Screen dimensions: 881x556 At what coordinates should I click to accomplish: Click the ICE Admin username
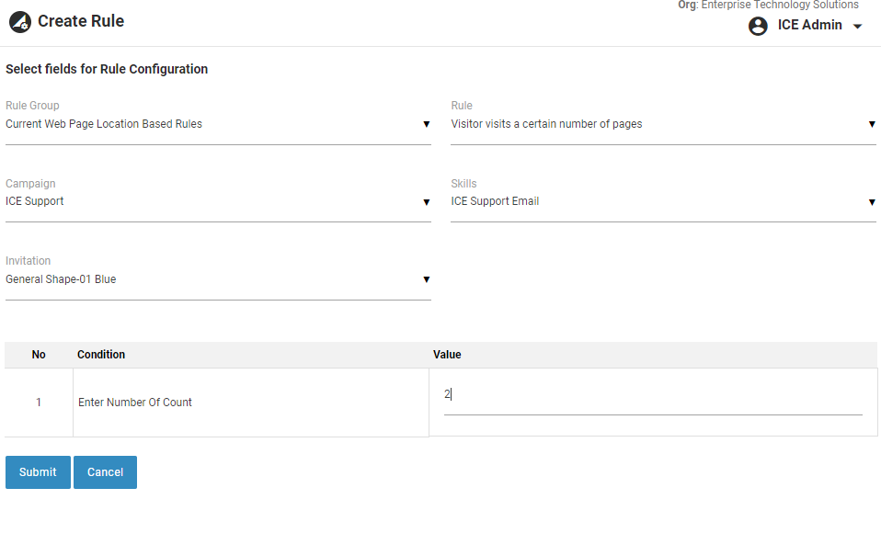click(809, 25)
